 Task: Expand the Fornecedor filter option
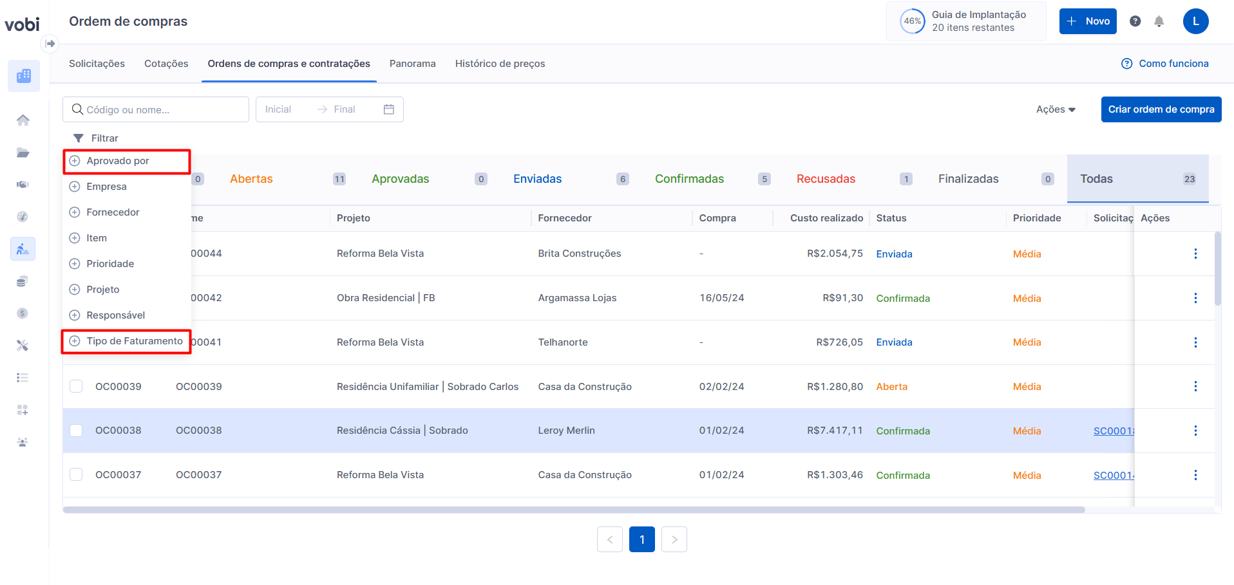113,212
